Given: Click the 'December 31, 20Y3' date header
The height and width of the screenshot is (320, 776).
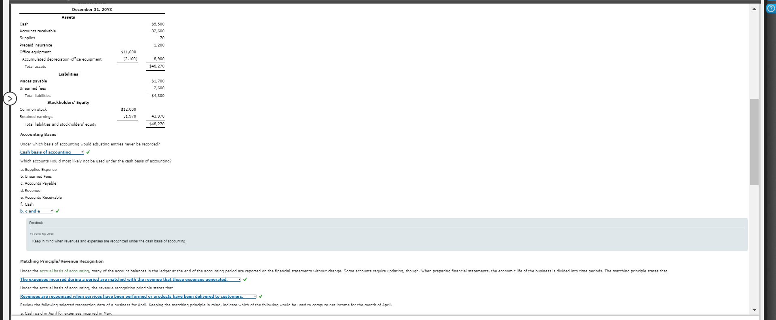Looking at the screenshot, I should (x=92, y=10).
